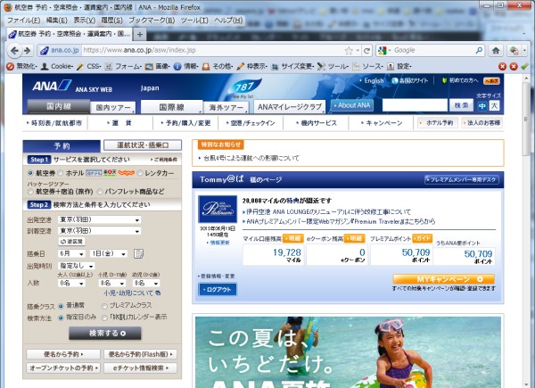
Task: Select the ホテル radio button
Action: 61,173
